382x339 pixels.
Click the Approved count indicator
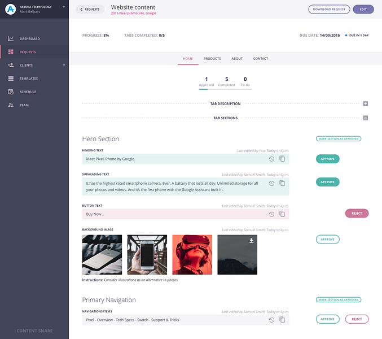(x=207, y=81)
